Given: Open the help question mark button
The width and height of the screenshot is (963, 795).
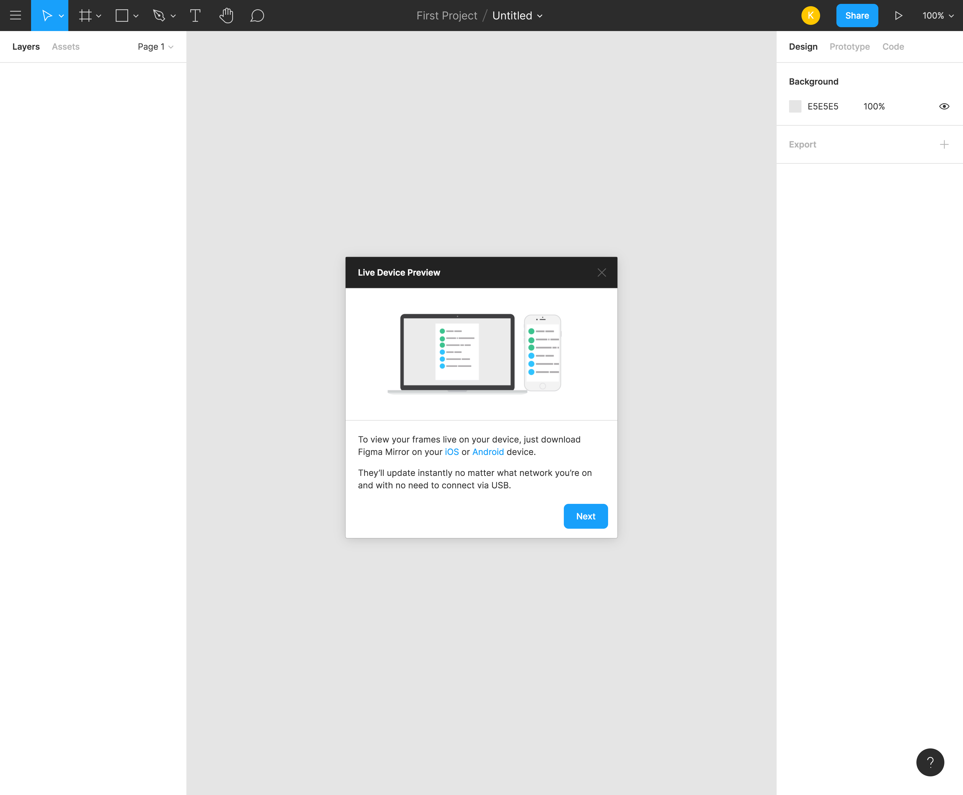Looking at the screenshot, I should pyautogui.click(x=930, y=762).
